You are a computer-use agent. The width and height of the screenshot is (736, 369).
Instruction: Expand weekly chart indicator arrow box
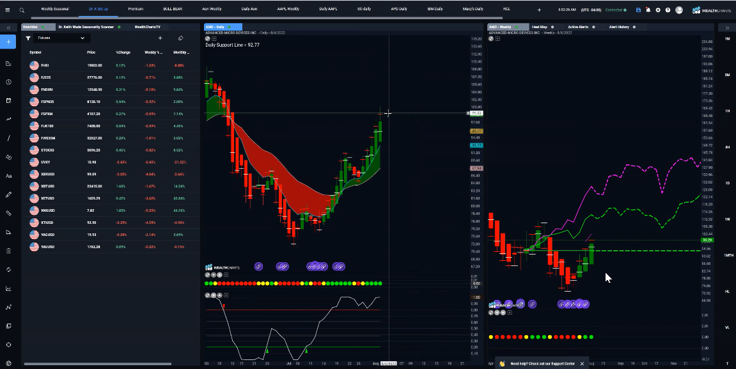click(497, 38)
